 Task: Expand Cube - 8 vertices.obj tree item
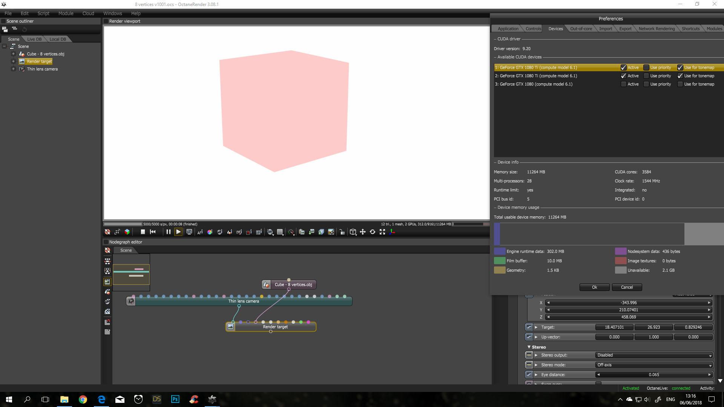point(13,54)
